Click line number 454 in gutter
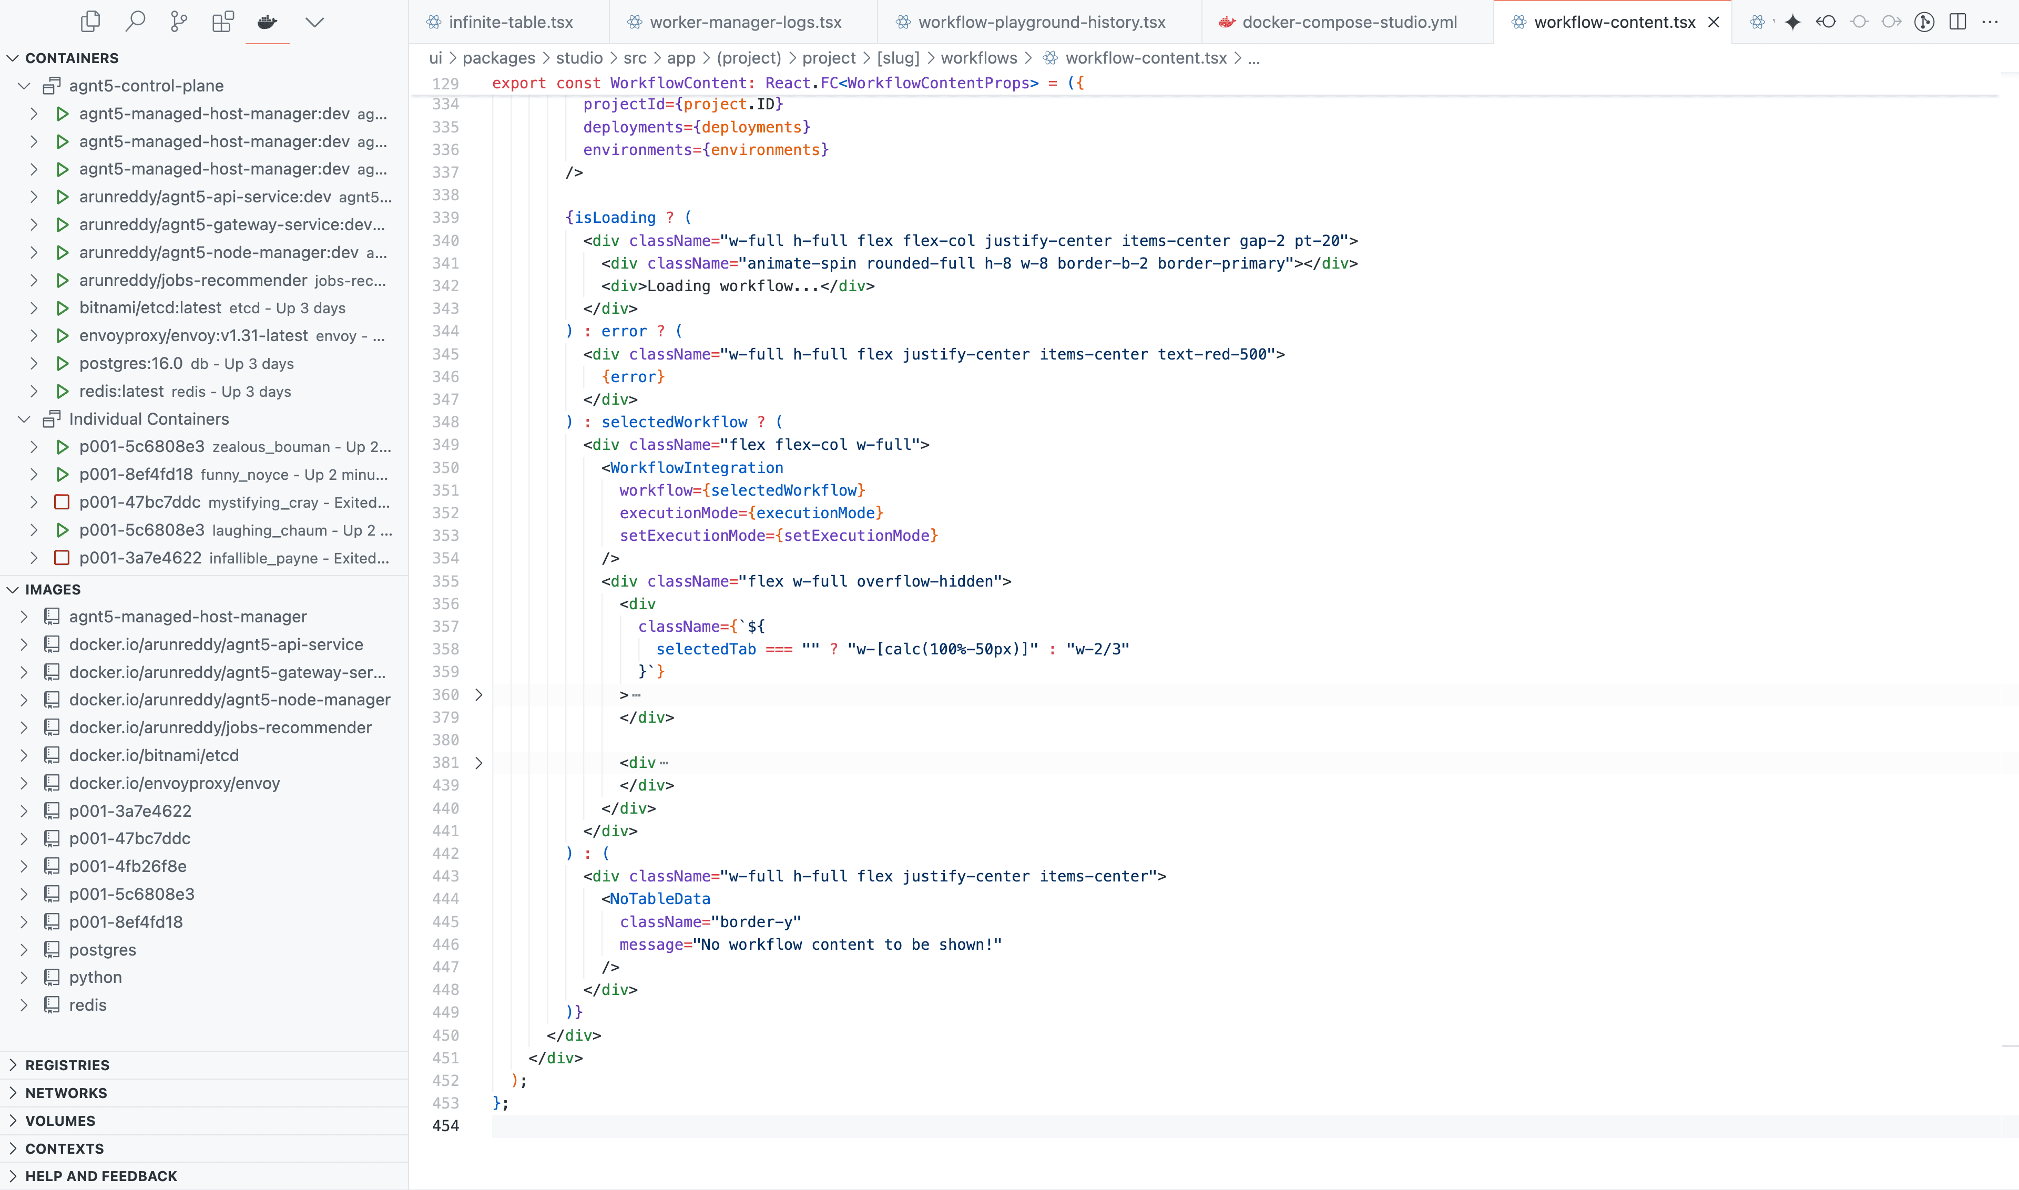The width and height of the screenshot is (2019, 1190). coord(445,1126)
